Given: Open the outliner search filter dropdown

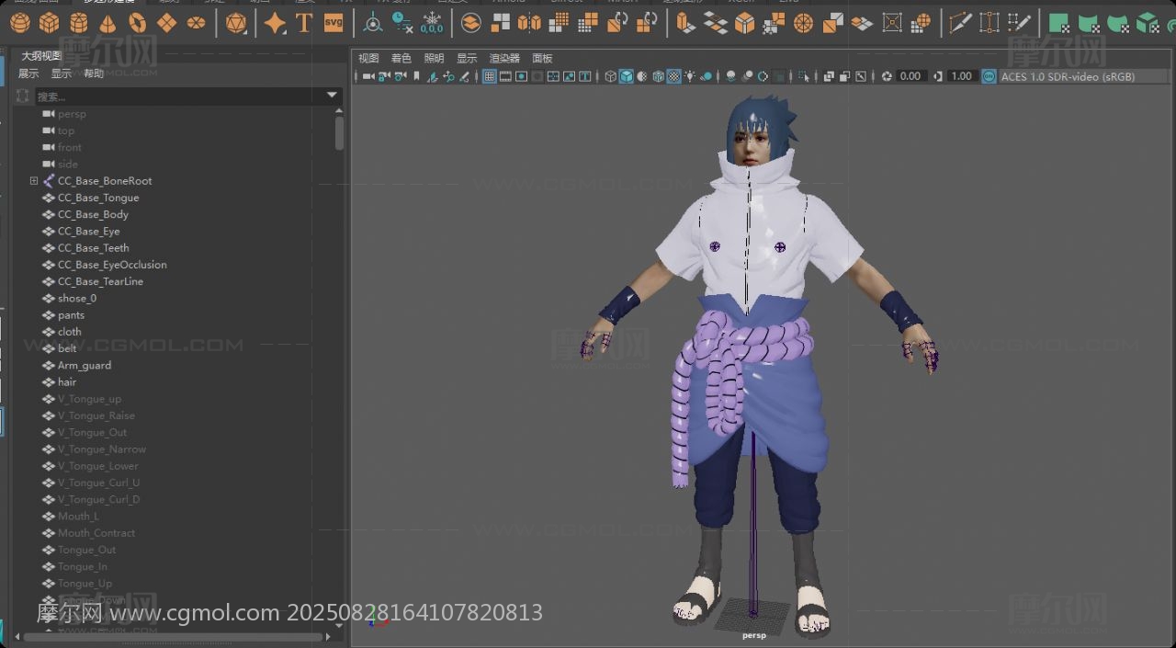Looking at the screenshot, I should 333,96.
